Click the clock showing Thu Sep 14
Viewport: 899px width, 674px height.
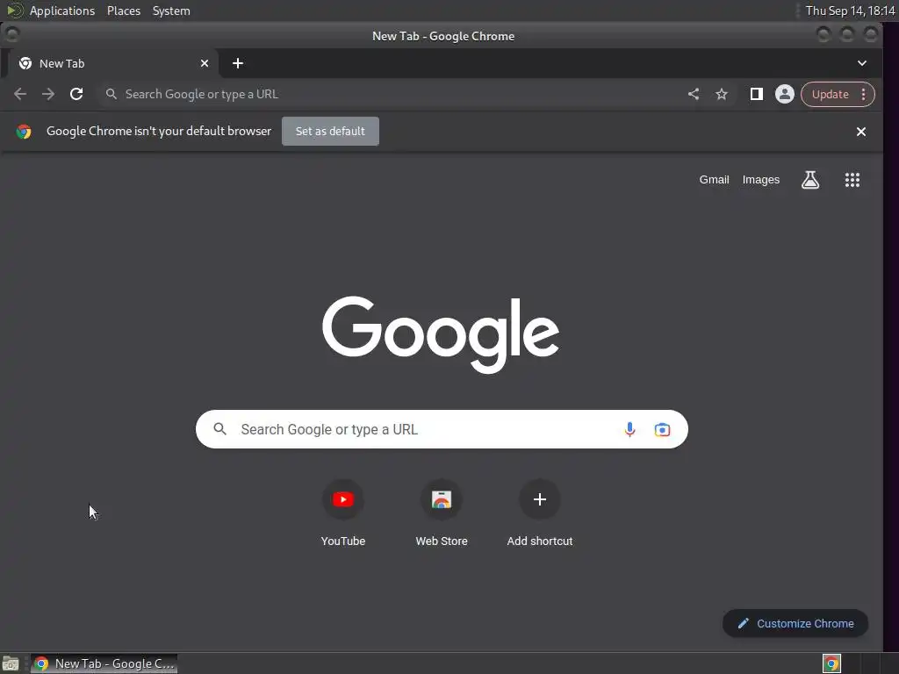click(850, 11)
